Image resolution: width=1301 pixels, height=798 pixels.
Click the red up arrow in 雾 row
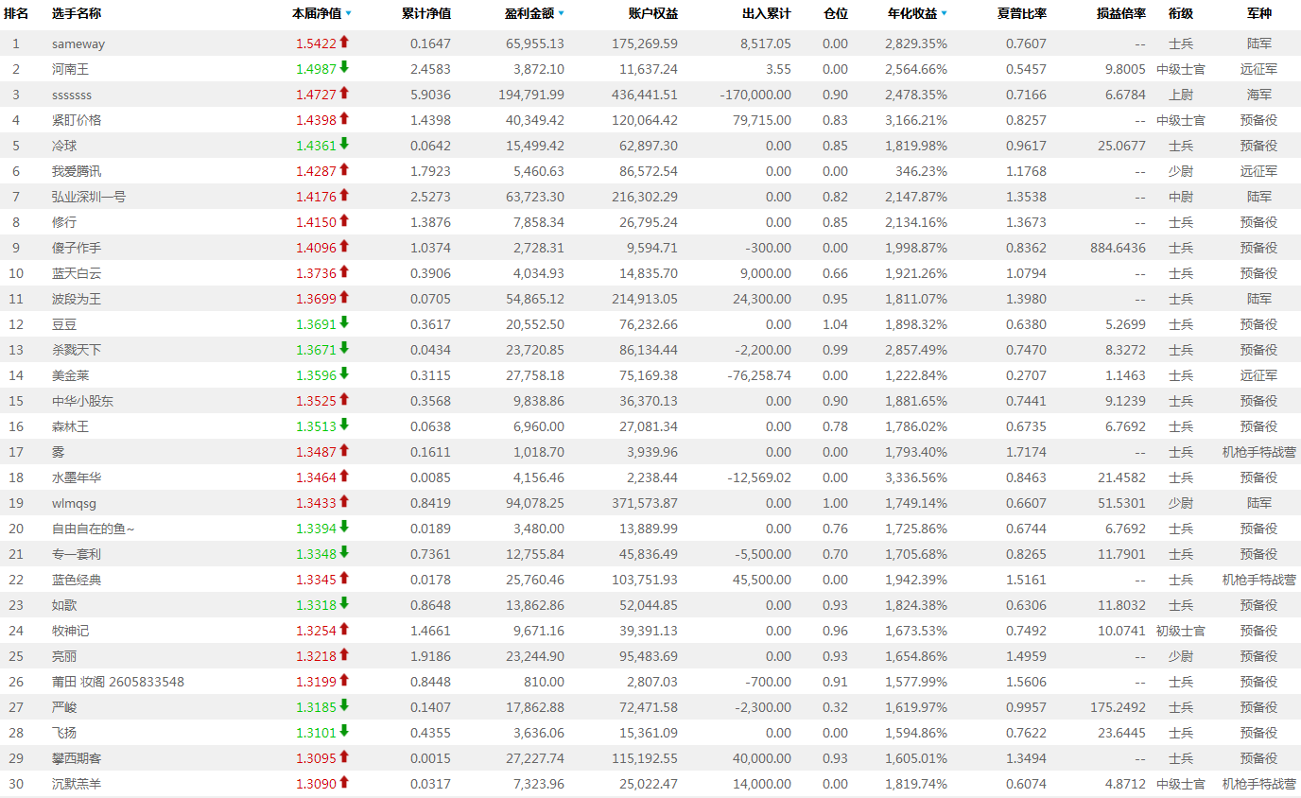point(344,450)
